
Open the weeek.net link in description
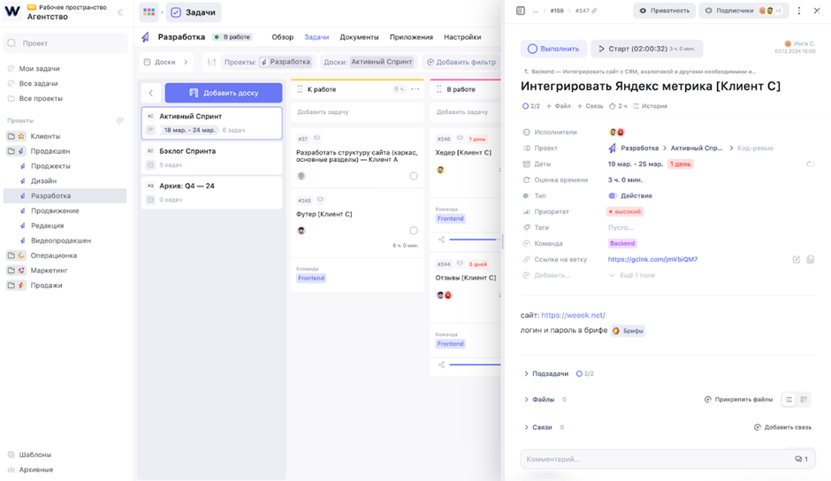pyautogui.click(x=573, y=315)
